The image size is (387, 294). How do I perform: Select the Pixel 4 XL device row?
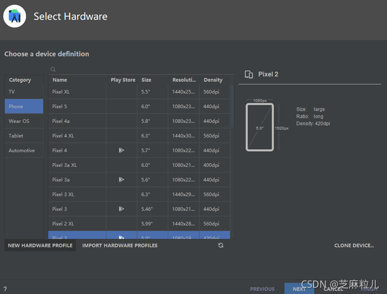tap(139, 135)
